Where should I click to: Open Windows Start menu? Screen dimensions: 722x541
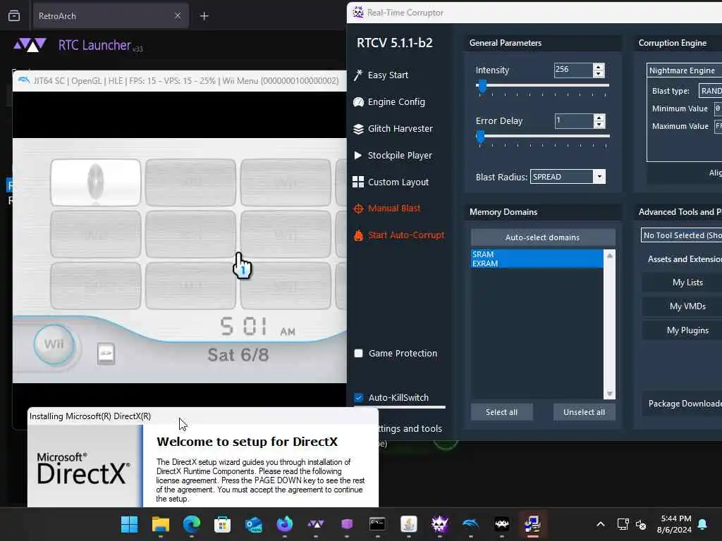(130, 524)
